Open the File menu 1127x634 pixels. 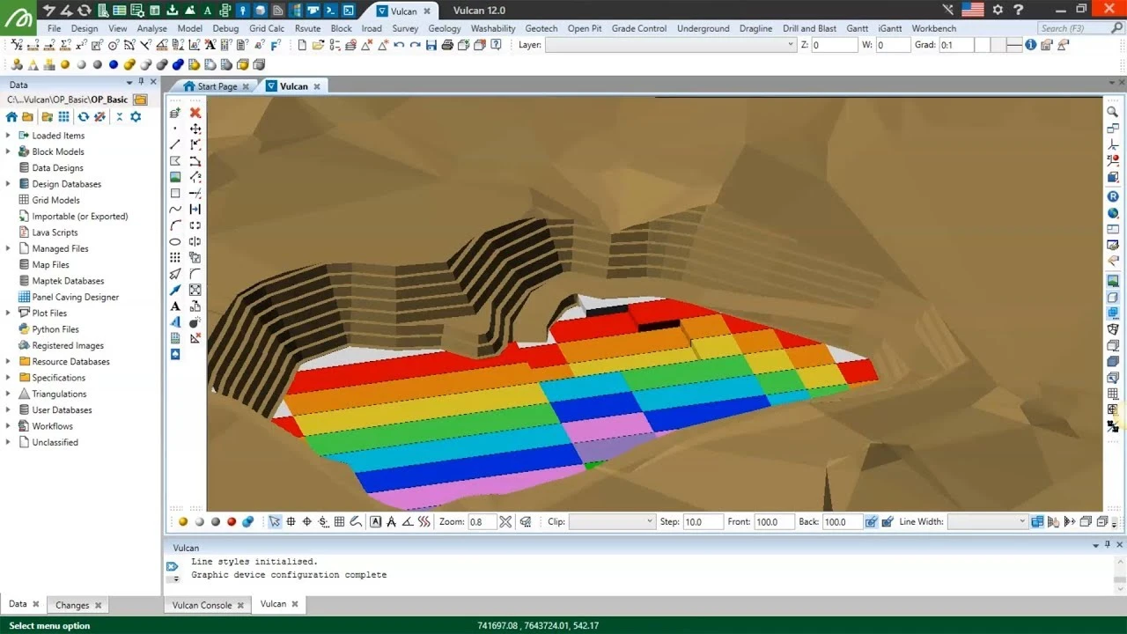(x=55, y=28)
